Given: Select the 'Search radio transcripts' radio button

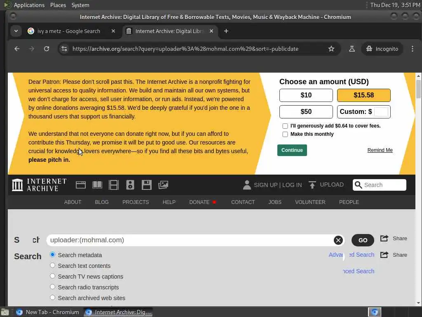Looking at the screenshot, I should (x=52, y=287).
